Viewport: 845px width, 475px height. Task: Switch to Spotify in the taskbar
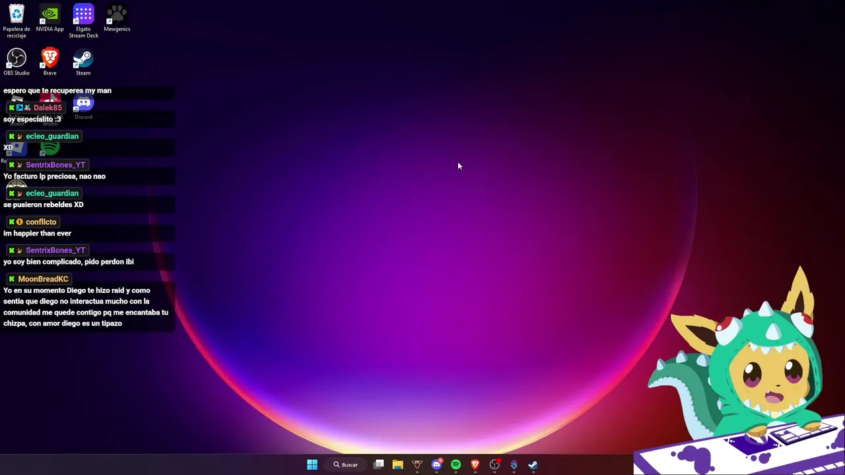[x=456, y=464]
